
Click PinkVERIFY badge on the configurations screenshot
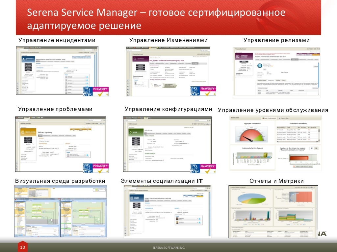click(203, 168)
